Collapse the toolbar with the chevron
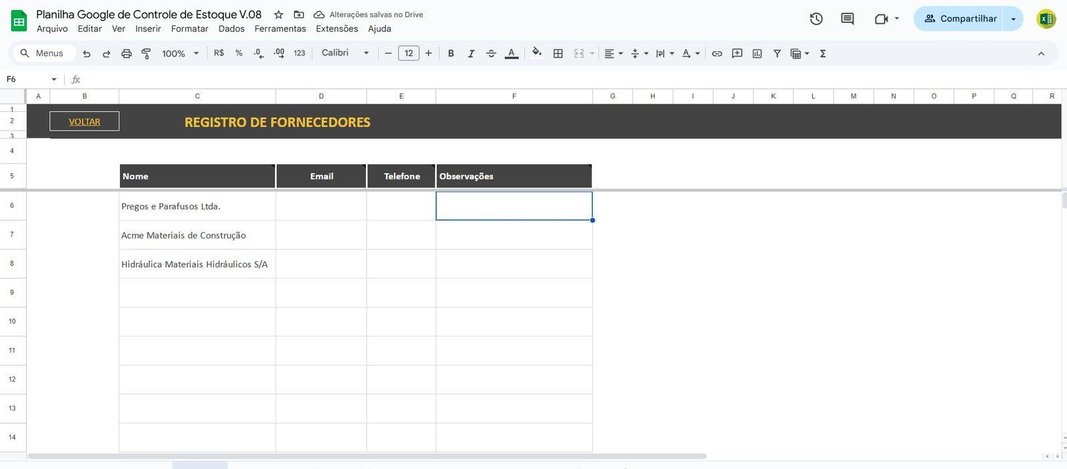This screenshot has width=1067, height=469. pyautogui.click(x=1041, y=53)
